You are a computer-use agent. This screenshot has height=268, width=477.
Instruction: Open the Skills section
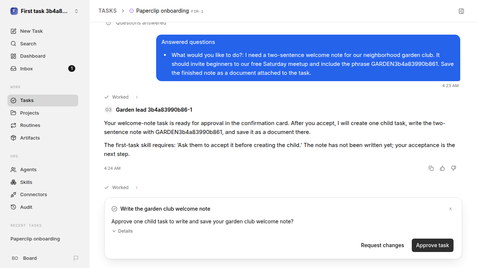coord(43,182)
